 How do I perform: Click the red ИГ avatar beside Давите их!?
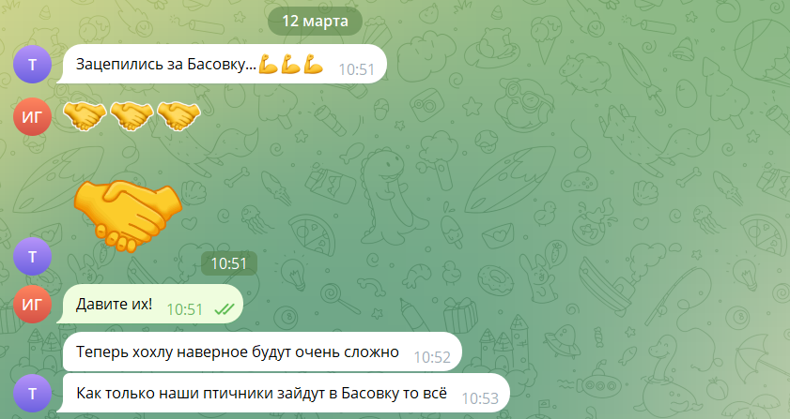32,305
